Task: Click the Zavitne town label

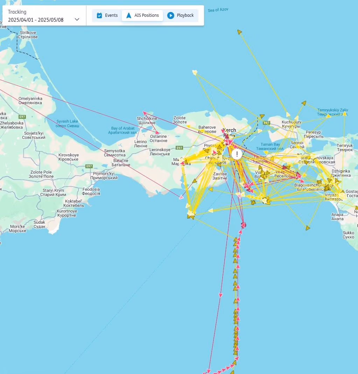Action: 220,176
